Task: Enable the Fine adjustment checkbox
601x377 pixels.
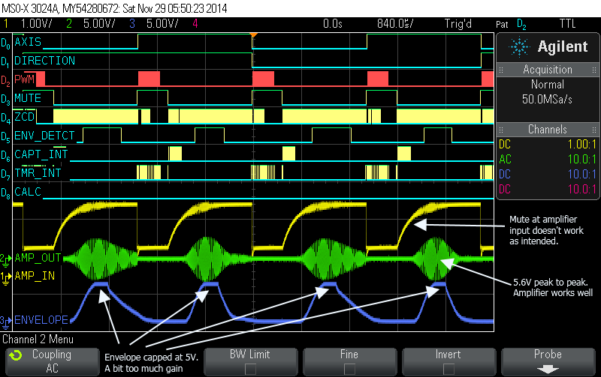Action: (x=349, y=367)
